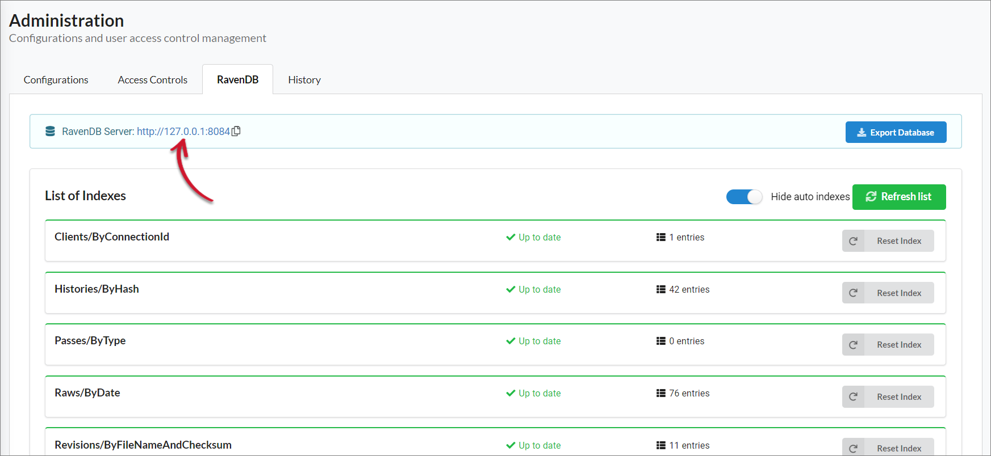Click the checkmark icon for Revisions/ByFileNameAndChecksum
This screenshot has width=991, height=456.
coord(511,445)
